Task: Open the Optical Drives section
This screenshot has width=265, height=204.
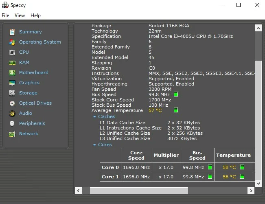Action: 35,103
